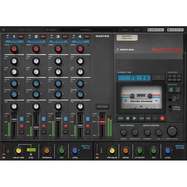Arm channel 4 for recording

(x=87, y=36)
